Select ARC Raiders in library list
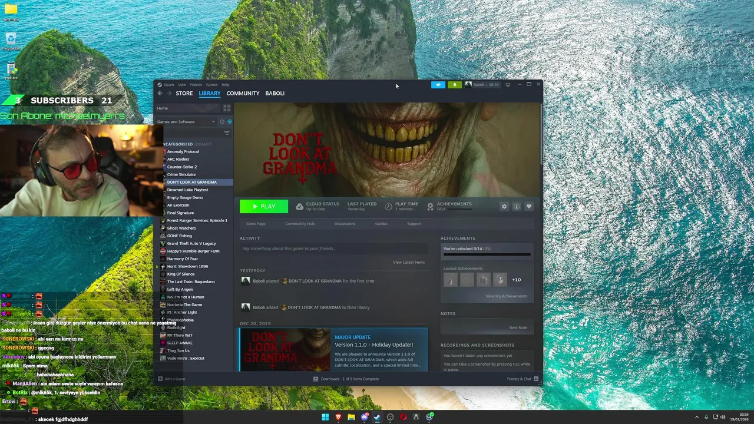 pos(178,159)
